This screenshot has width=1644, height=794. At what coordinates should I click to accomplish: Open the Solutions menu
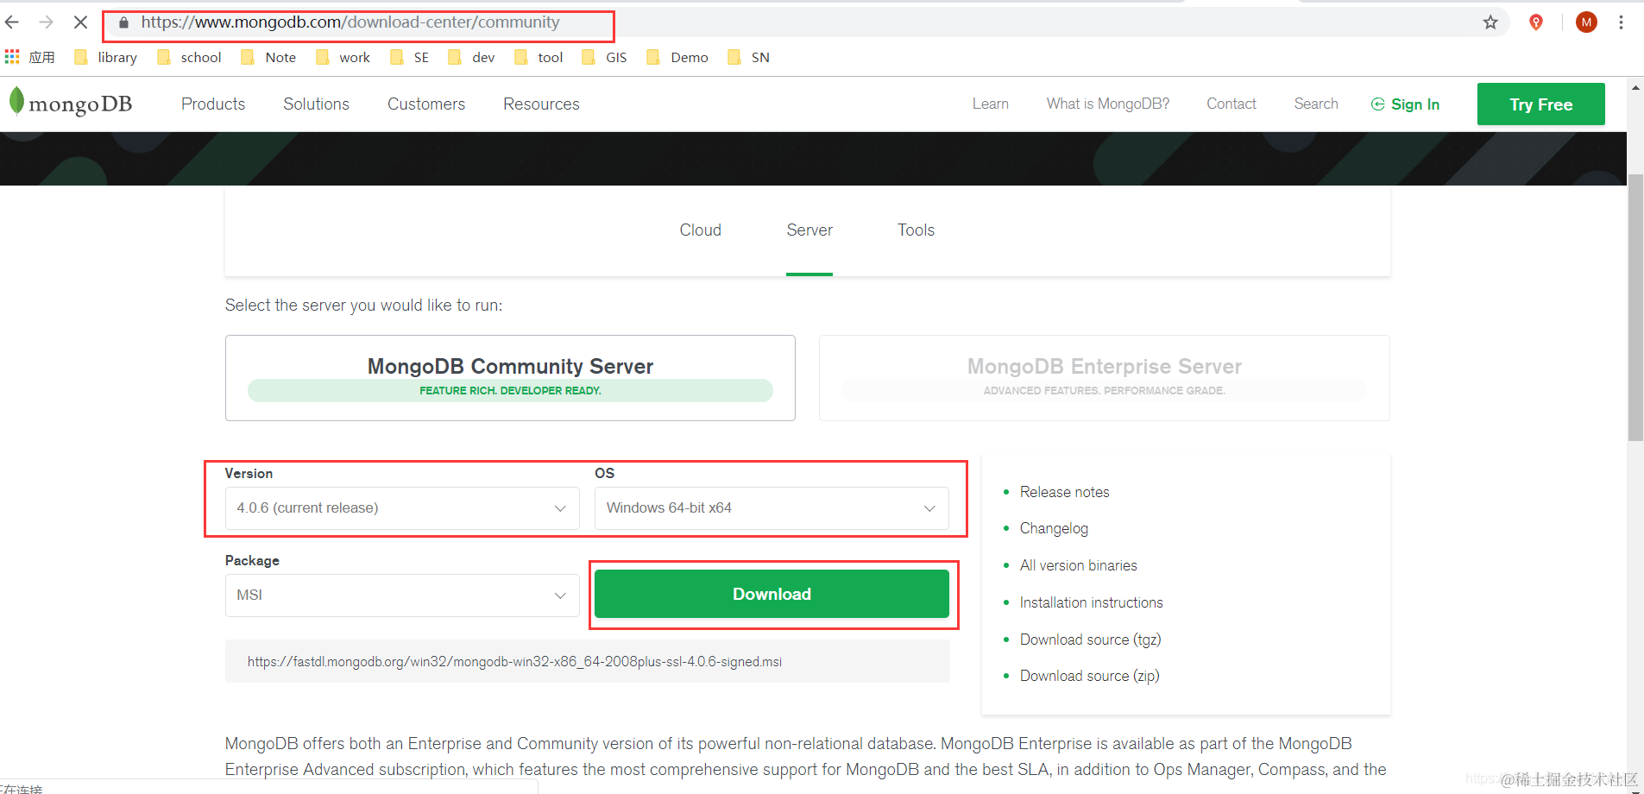[316, 104]
